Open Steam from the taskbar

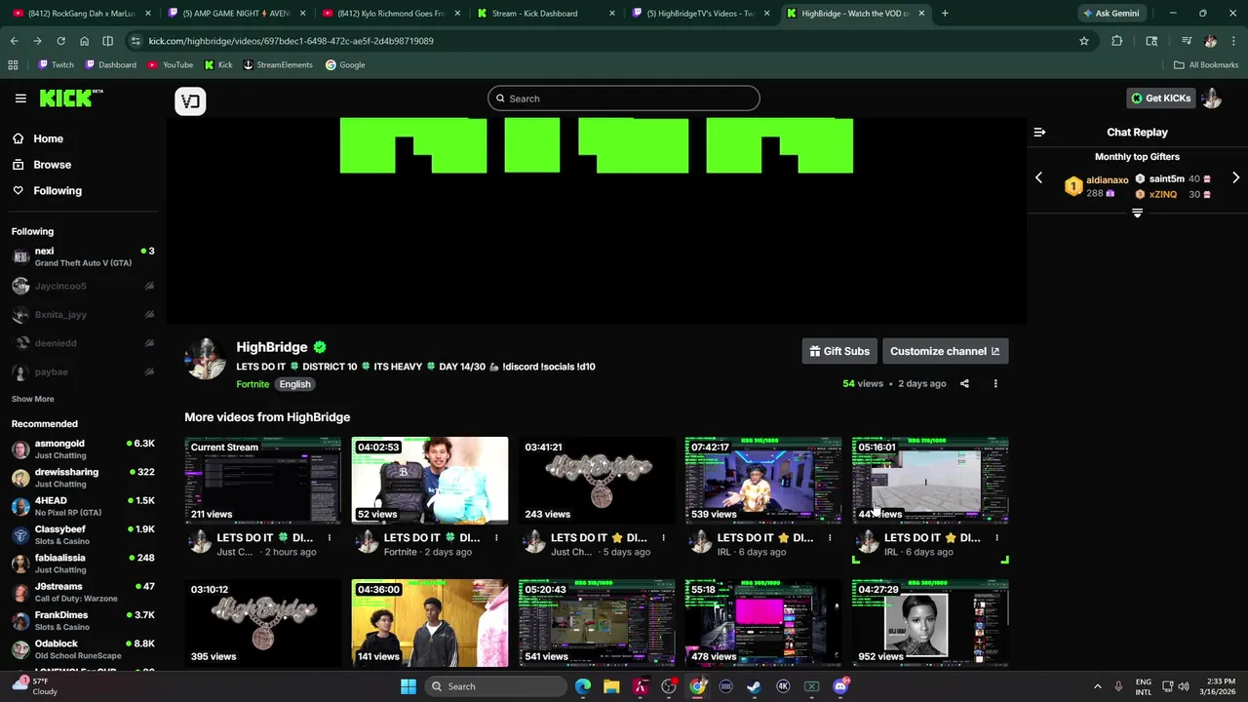point(754,686)
